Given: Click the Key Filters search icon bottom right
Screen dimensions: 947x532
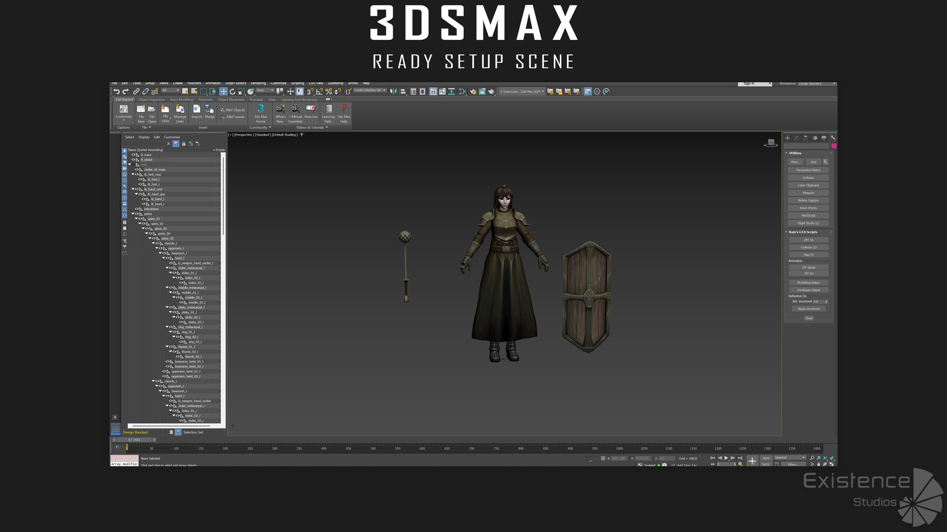Looking at the screenshot, I should [x=812, y=458].
